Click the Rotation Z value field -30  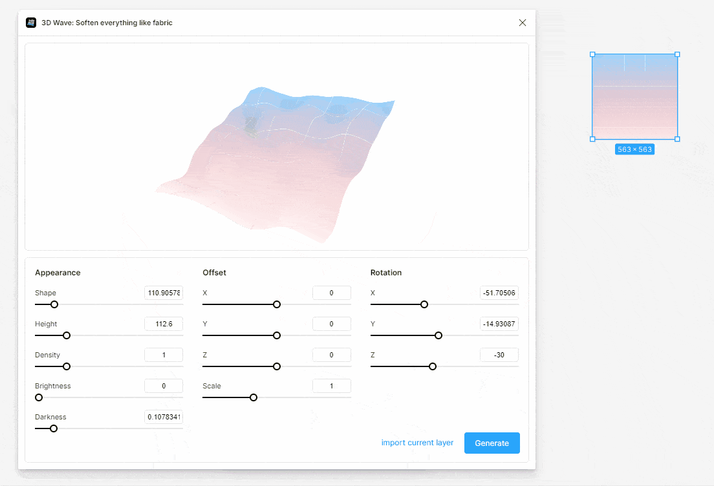point(499,355)
